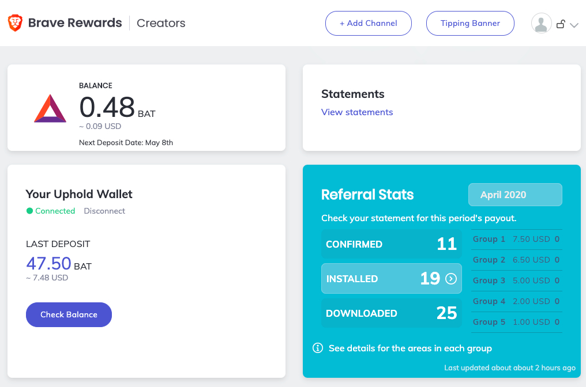See details for areas in each group
Image resolution: width=586 pixels, height=387 pixels.
410,348
